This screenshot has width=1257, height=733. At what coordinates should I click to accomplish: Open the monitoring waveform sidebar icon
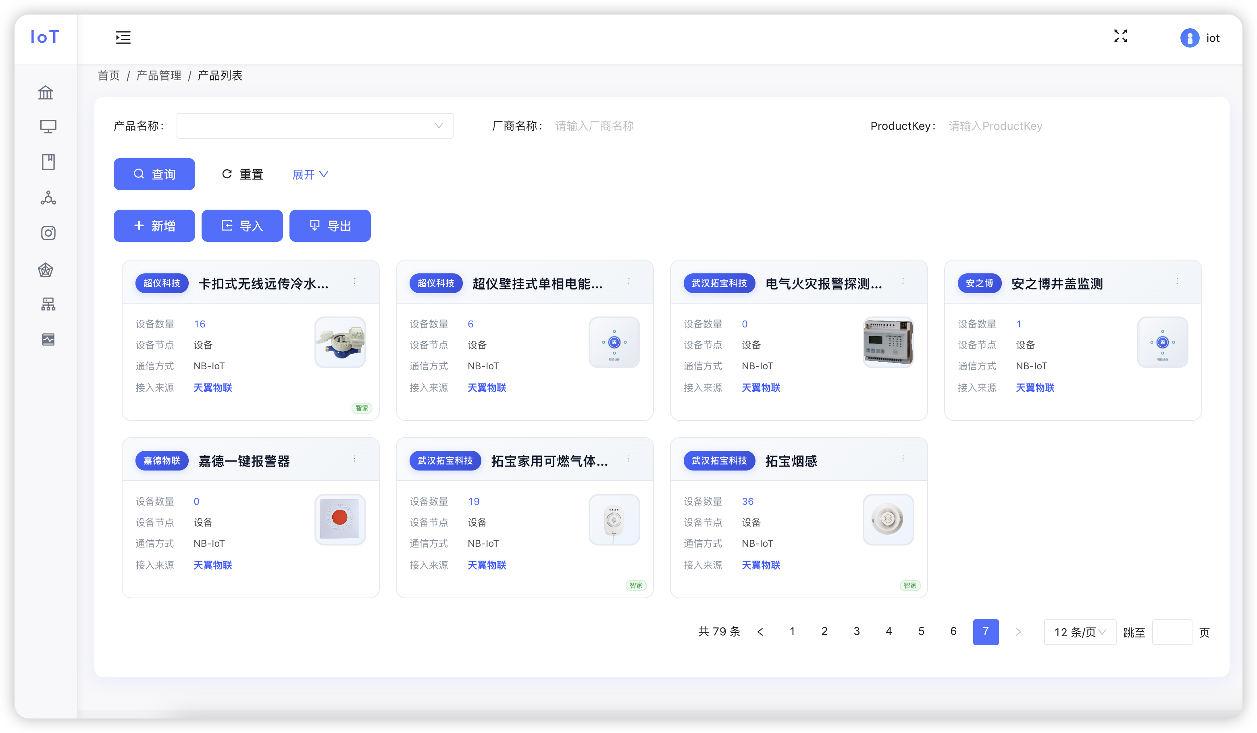click(x=48, y=340)
